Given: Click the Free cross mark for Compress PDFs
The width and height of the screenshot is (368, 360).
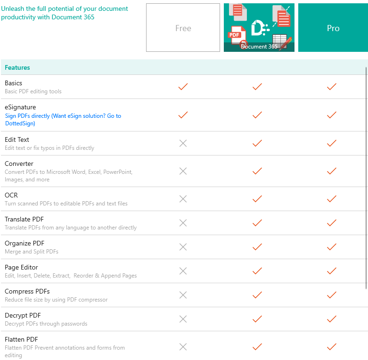Looking at the screenshot, I should [x=183, y=295].
